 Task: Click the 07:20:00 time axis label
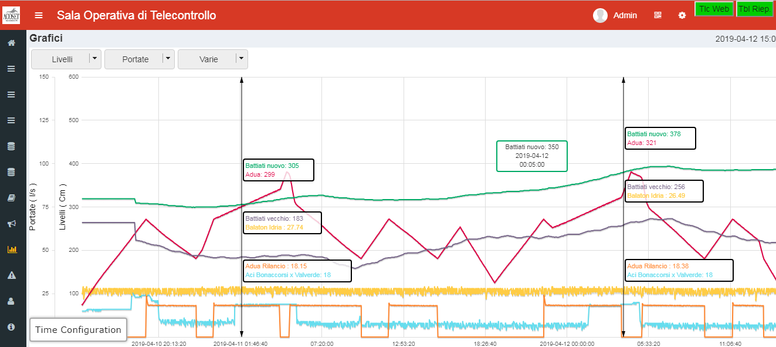pyautogui.click(x=322, y=343)
